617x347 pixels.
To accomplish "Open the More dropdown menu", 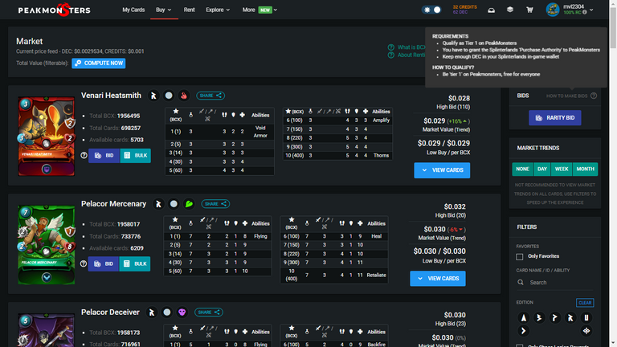I will coord(259,10).
